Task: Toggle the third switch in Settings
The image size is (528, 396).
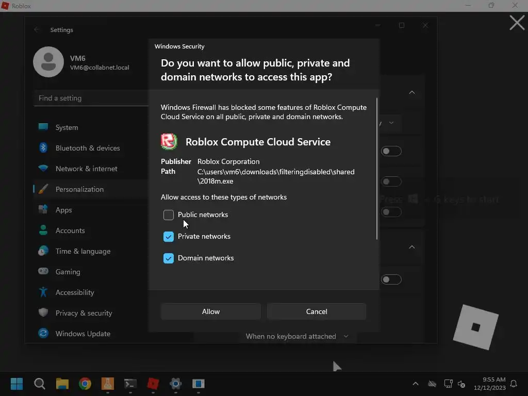Action: pyautogui.click(x=391, y=212)
